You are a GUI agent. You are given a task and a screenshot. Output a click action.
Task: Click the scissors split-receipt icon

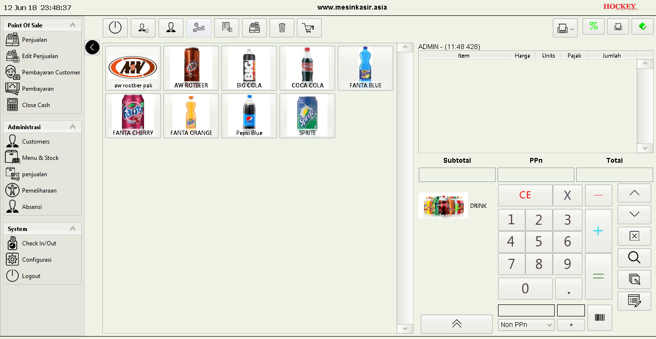(x=199, y=28)
